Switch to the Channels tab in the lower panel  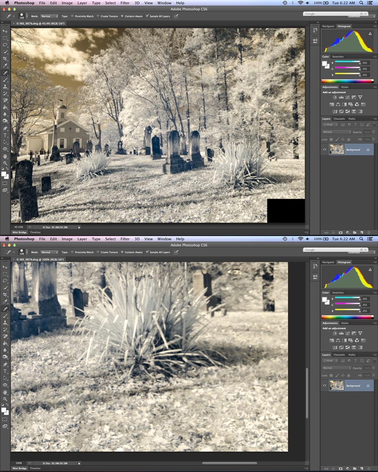click(339, 354)
